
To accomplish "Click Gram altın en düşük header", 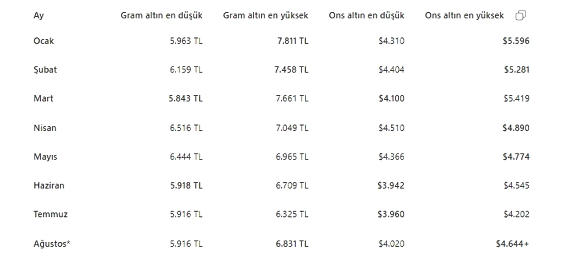I will [162, 15].
